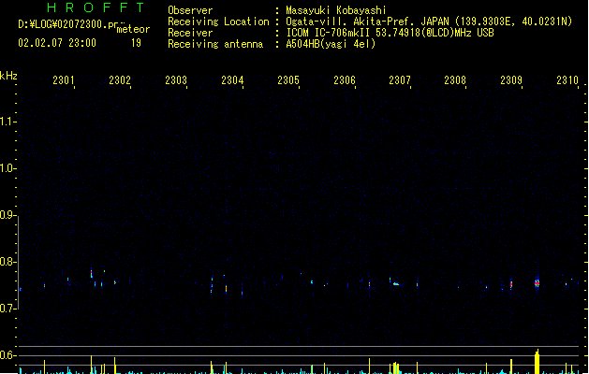Click the strongest meteor echo after 2309
Viewport: 589px width, 374px height.
537,283
